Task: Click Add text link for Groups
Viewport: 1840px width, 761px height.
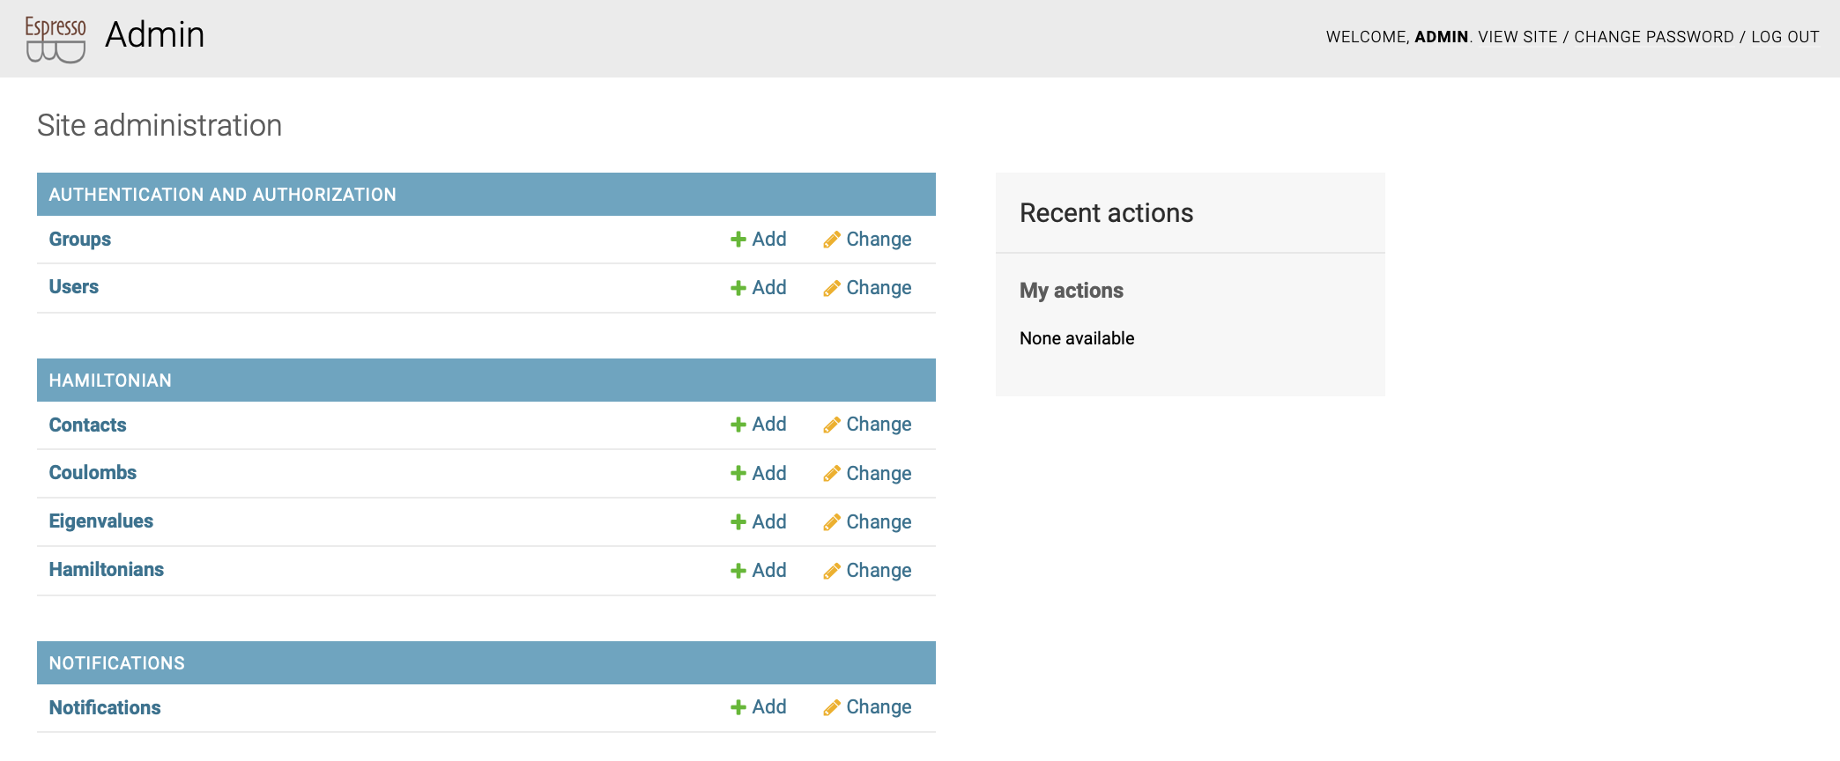Action: pyautogui.click(x=769, y=240)
